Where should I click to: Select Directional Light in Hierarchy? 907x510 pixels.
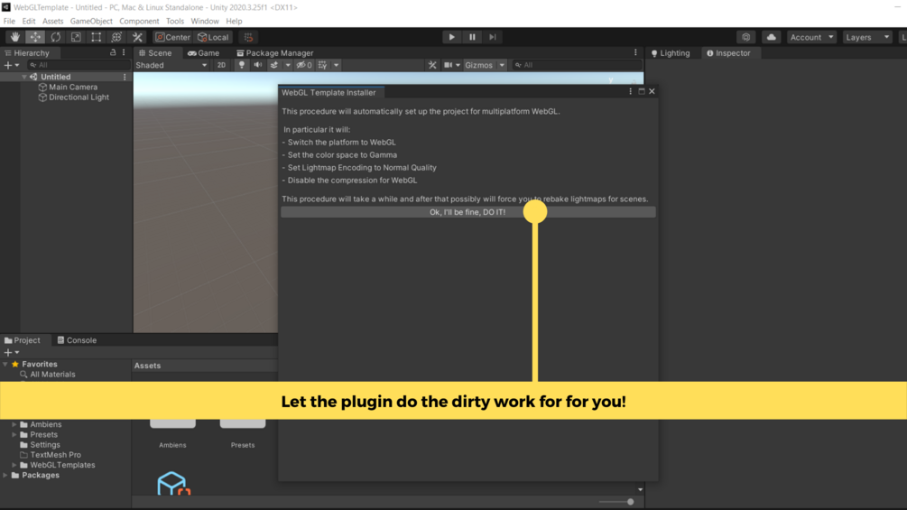coord(79,97)
